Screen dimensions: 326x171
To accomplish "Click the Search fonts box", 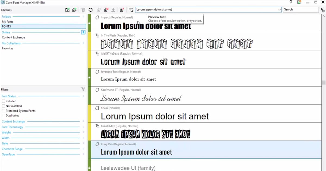I will [x=301, y=9].
